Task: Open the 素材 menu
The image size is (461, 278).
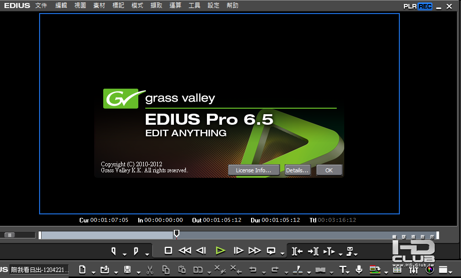Action: pyautogui.click(x=99, y=6)
